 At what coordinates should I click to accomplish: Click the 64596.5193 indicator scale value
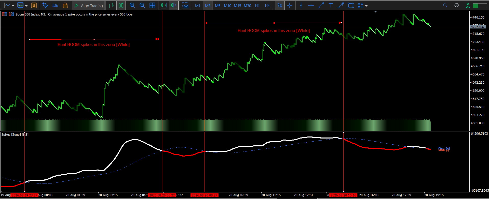(479, 133)
